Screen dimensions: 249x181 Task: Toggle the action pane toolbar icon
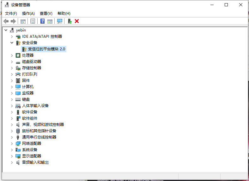pos(50,21)
